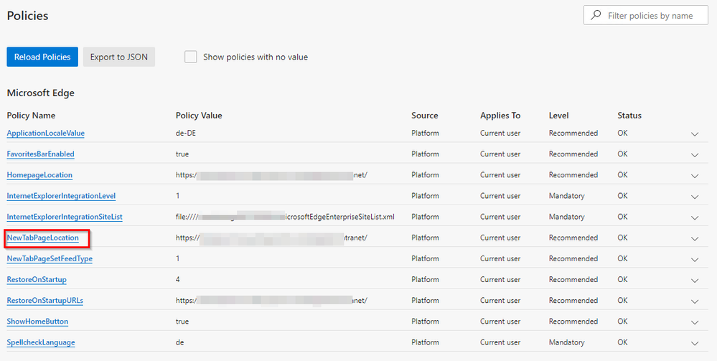
Task: Expand the RestoreOnStartupURLs row chevron
Action: (695, 301)
